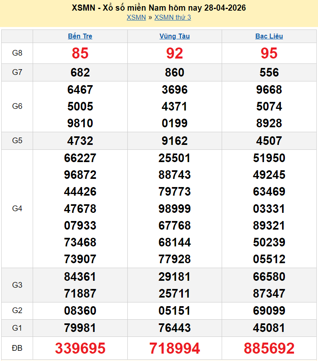This screenshot has height=361, width=318.
Task: Click the ĐB row label
Action: point(17,348)
